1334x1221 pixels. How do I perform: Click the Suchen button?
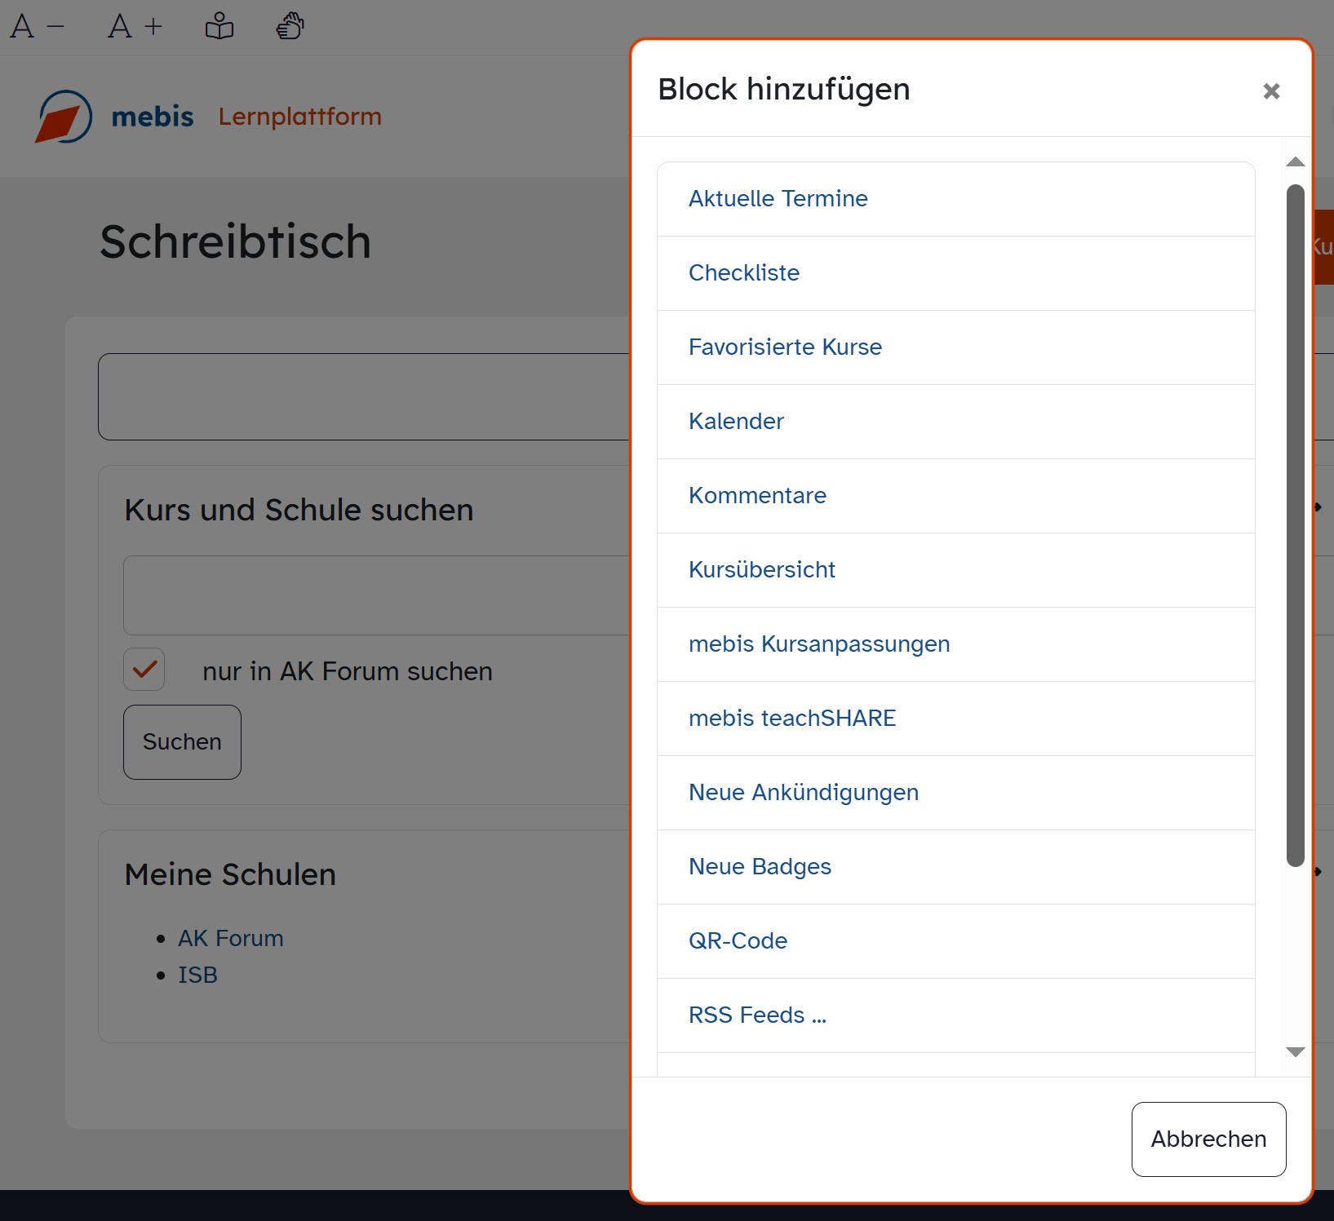182,742
